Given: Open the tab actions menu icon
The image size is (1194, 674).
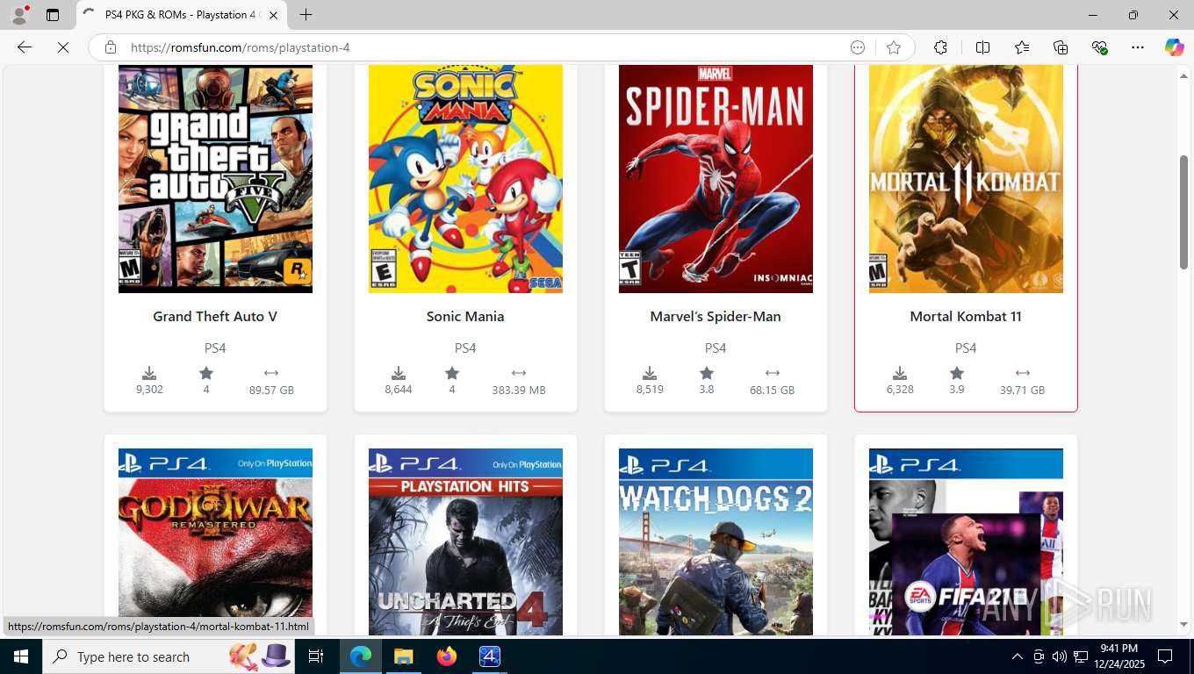Looking at the screenshot, I should [x=53, y=15].
